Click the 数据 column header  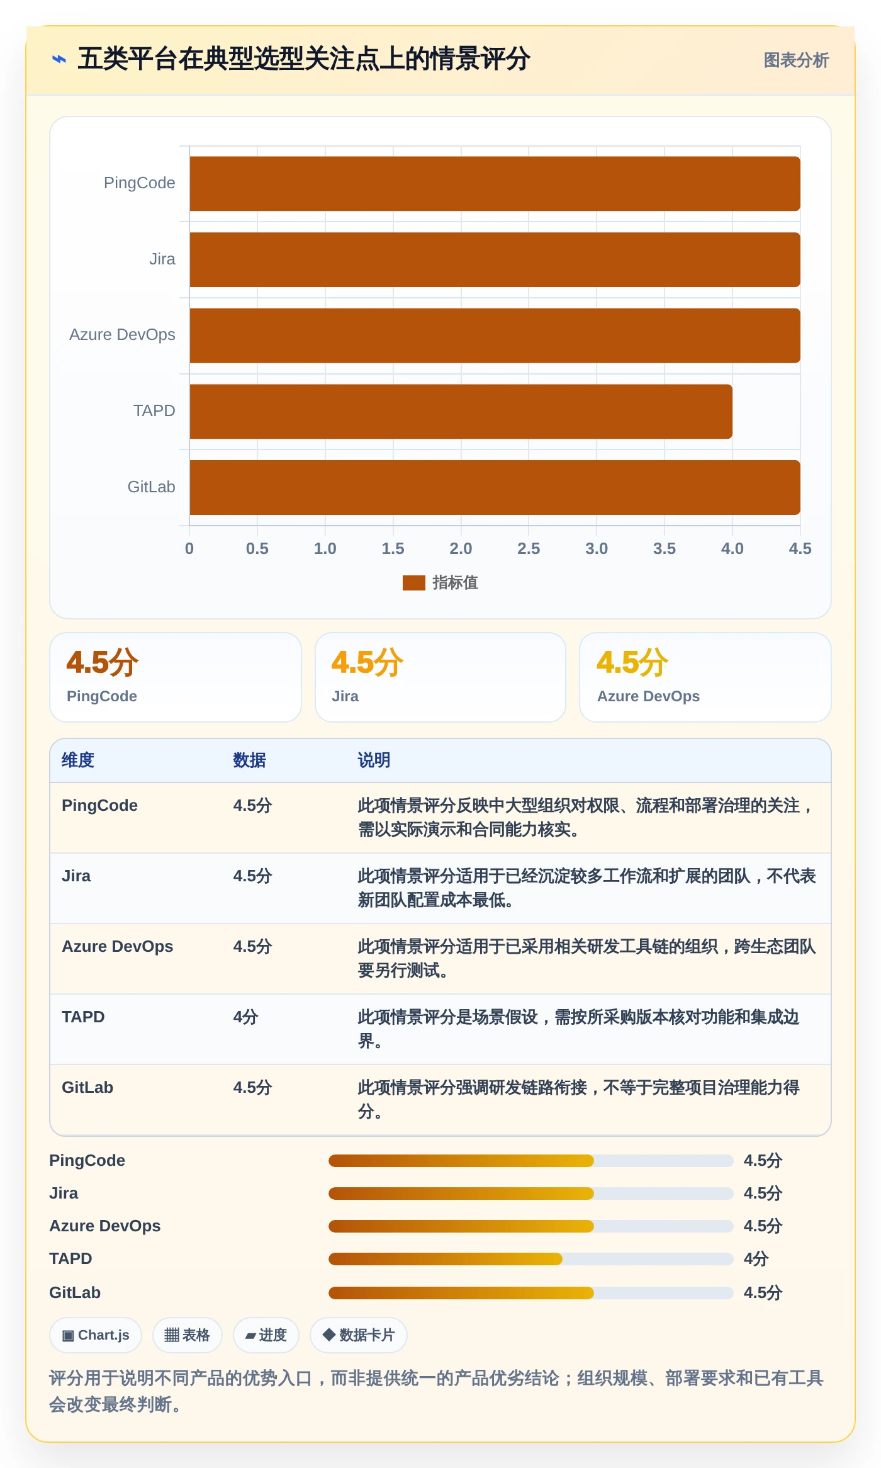pos(249,760)
